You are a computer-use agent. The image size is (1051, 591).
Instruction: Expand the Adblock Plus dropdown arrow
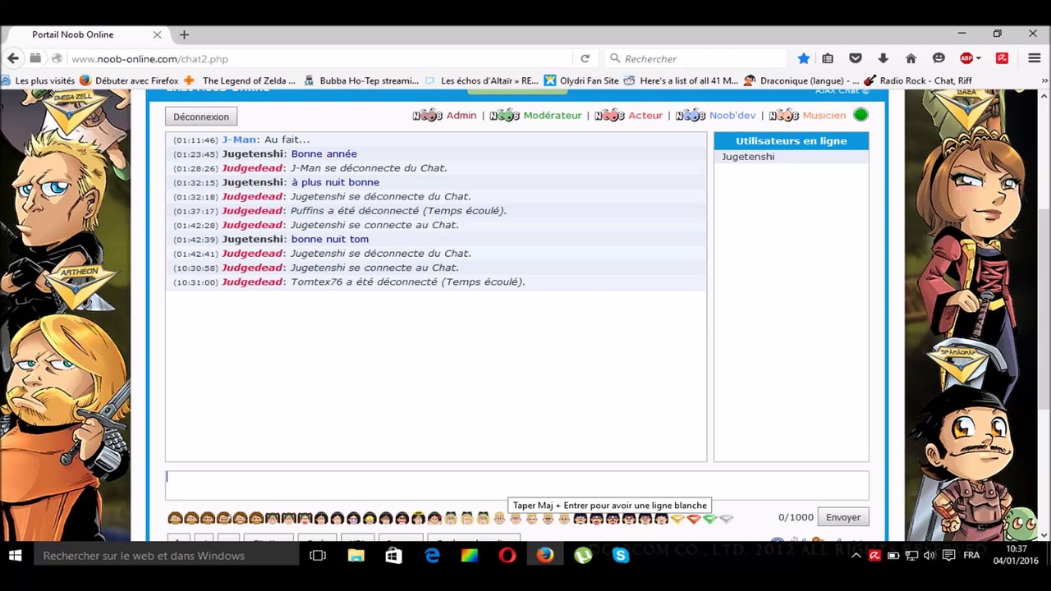coord(979,58)
